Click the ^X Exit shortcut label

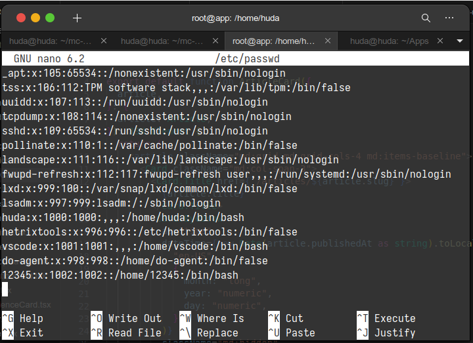[23, 333]
